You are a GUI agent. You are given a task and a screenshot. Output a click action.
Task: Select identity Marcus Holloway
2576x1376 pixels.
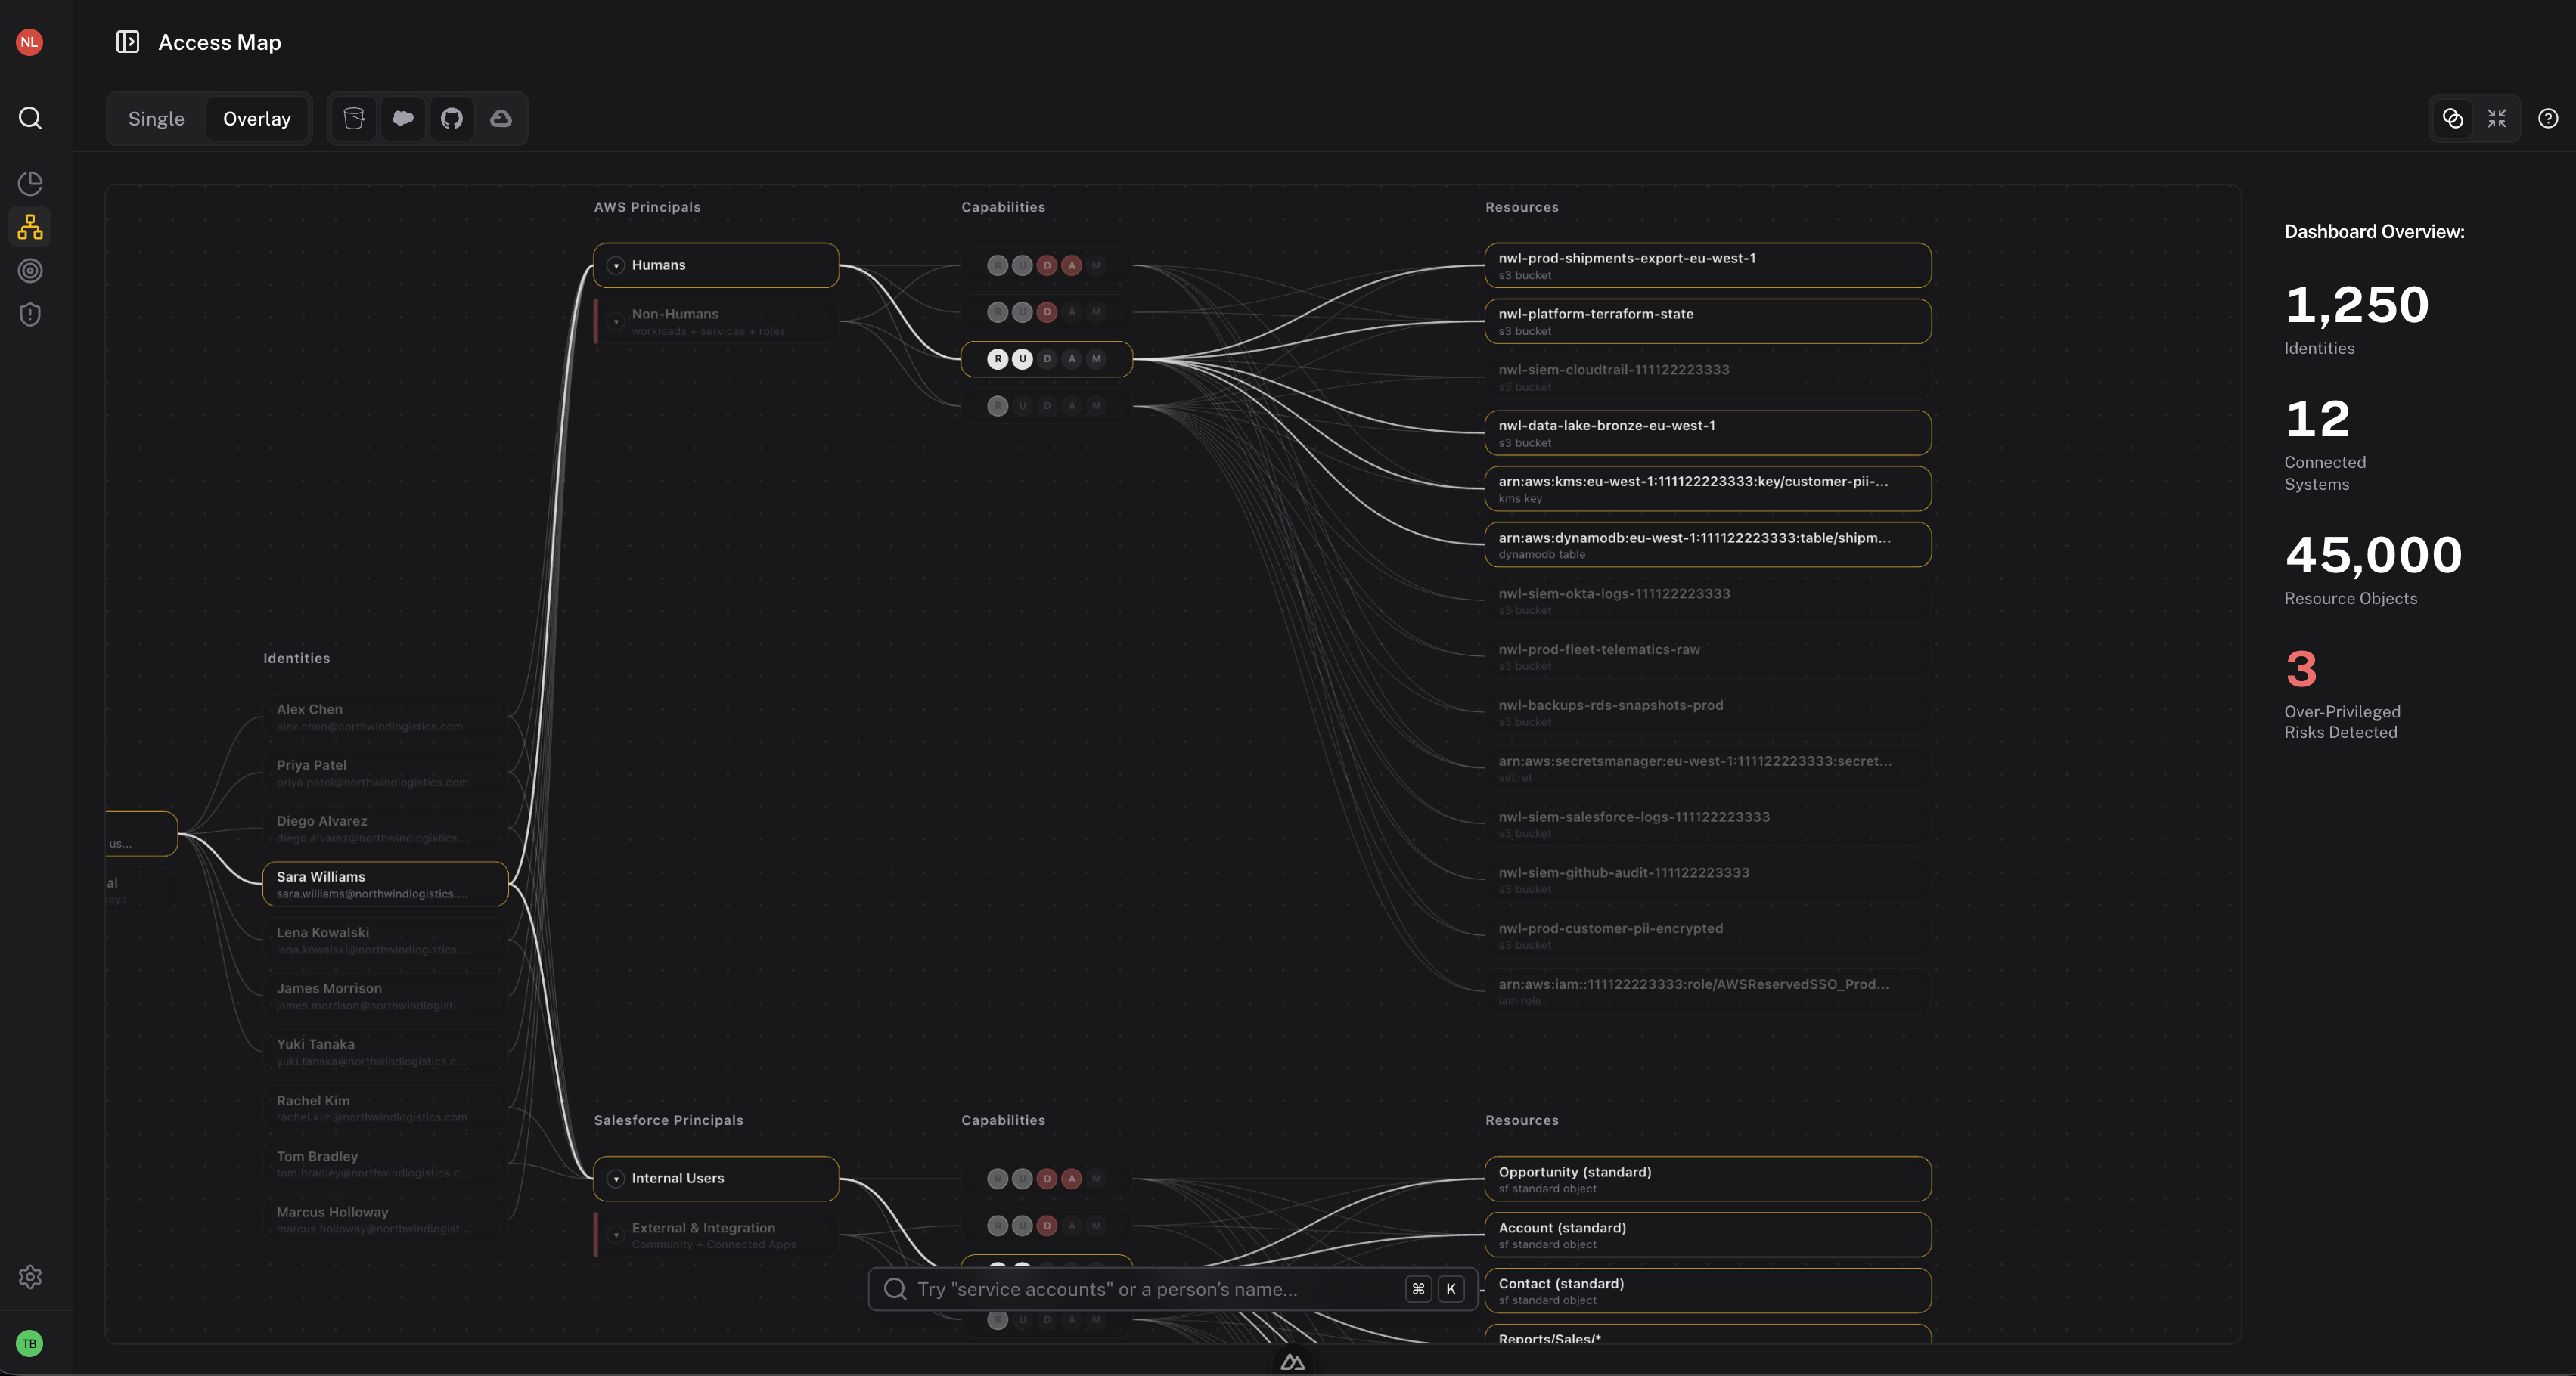pos(385,1220)
